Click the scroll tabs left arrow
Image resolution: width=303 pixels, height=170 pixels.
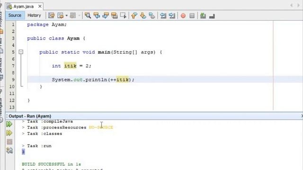point(291,5)
